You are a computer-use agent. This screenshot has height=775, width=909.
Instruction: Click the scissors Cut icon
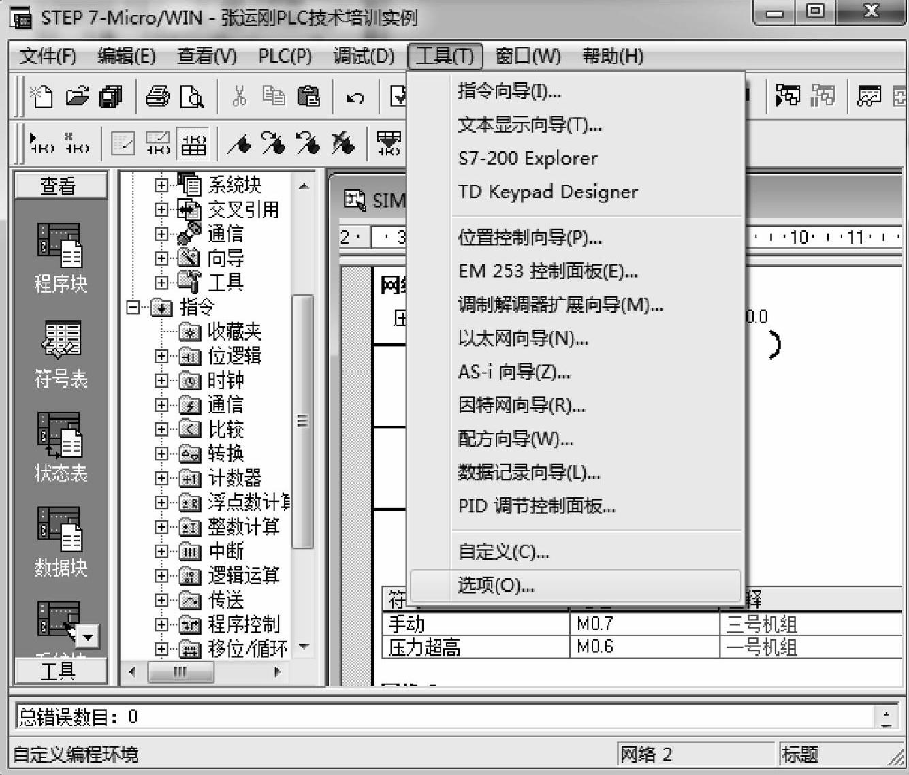[x=239, y=97]
